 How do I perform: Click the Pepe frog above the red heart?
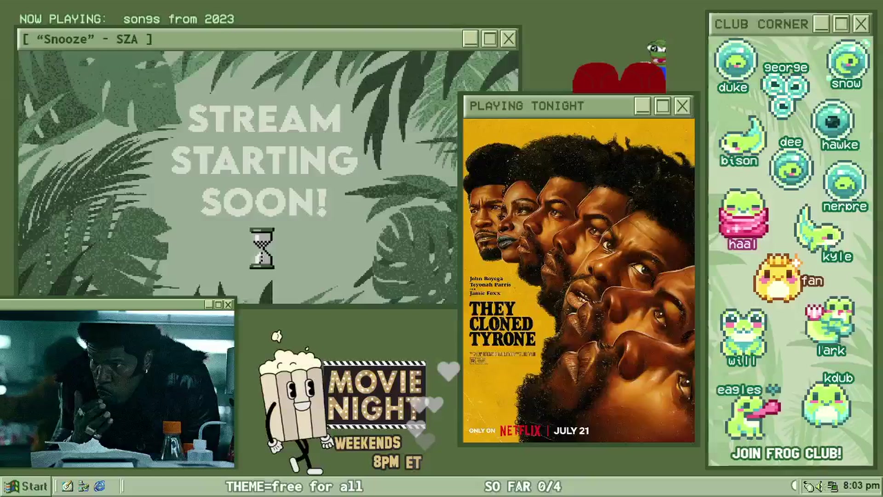point(657,52)
